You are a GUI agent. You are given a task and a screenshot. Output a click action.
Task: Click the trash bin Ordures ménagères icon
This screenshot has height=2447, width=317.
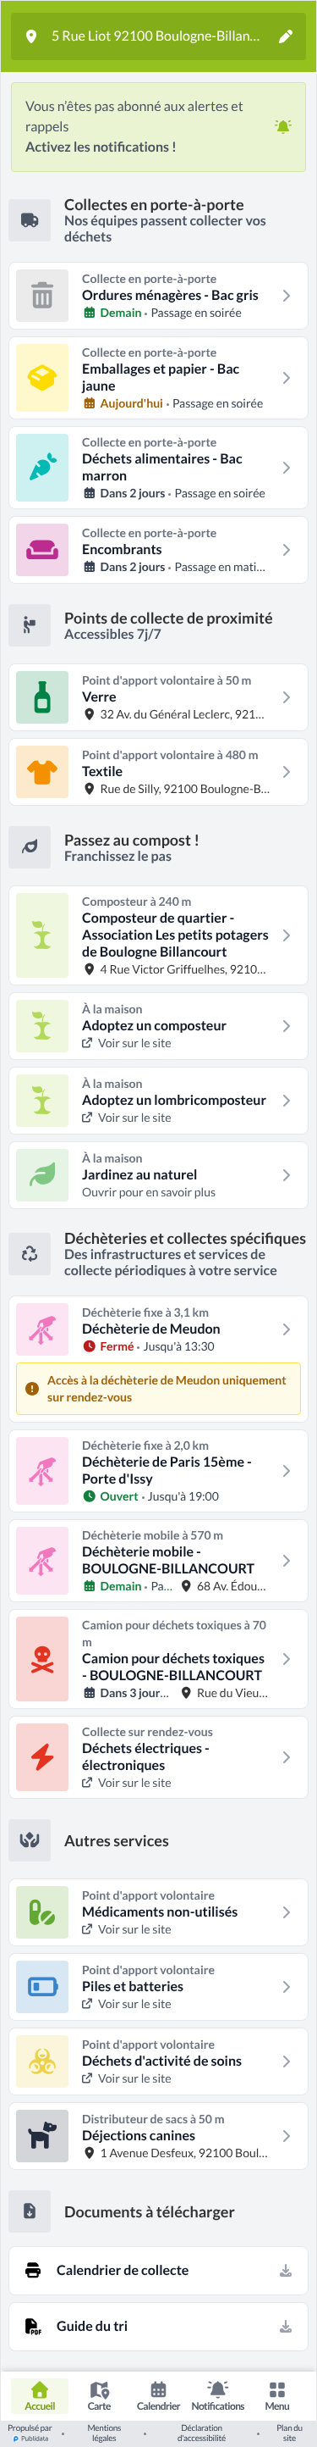(41, 296)
